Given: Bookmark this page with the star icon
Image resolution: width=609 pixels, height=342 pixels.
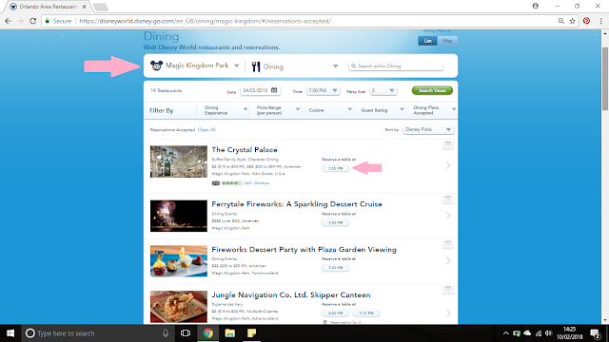Looking at the screenshot, I should tap(573, 21).
